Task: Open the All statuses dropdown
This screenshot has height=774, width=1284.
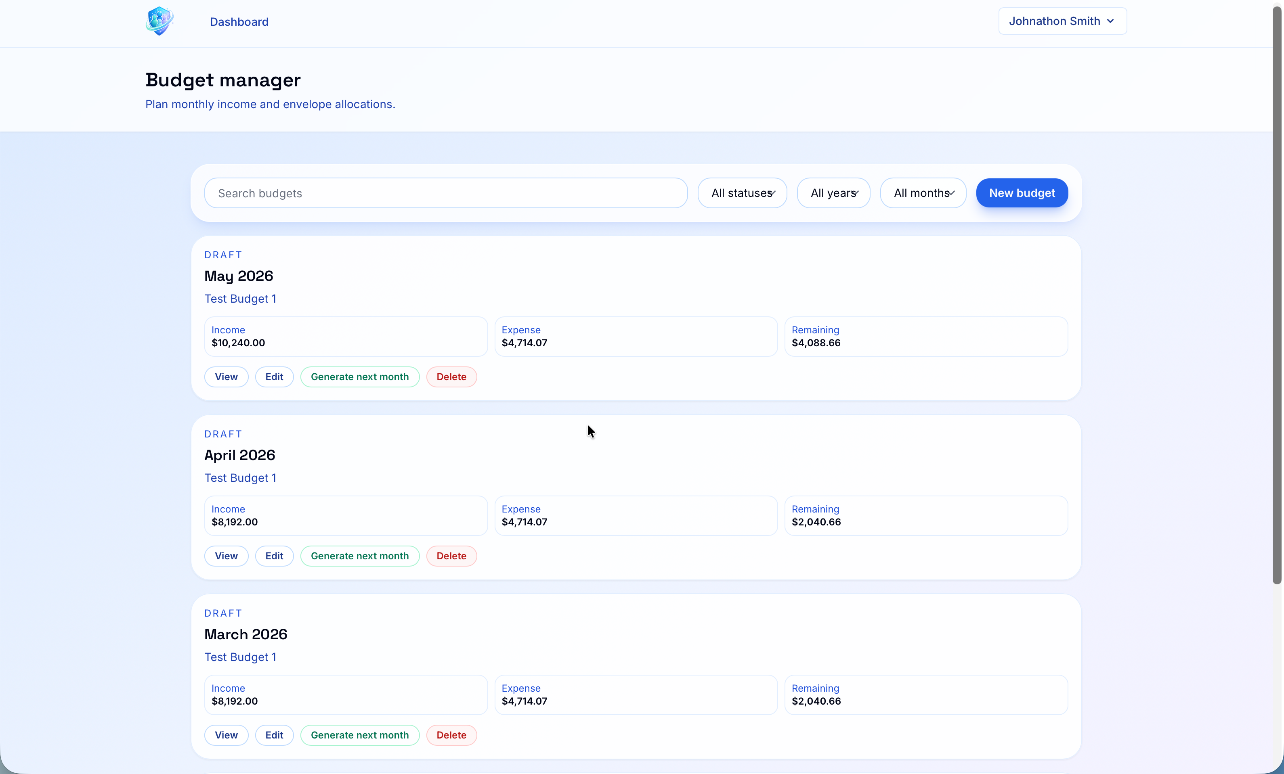Action: 742,193
